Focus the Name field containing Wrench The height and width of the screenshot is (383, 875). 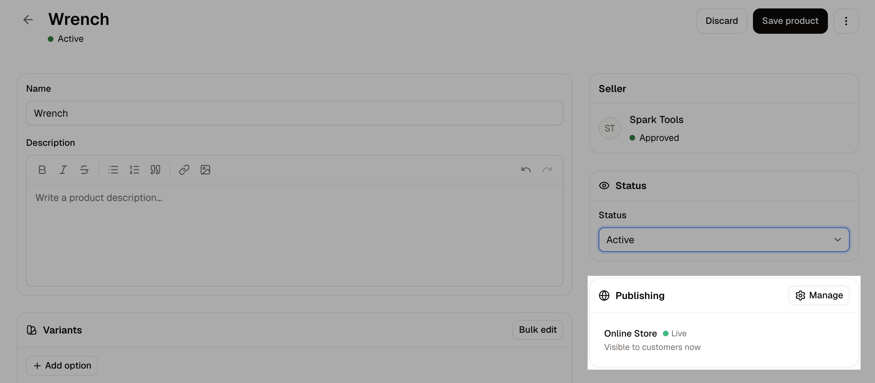point(295,113)
